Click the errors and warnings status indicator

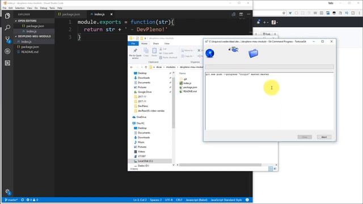coord(32,200)
